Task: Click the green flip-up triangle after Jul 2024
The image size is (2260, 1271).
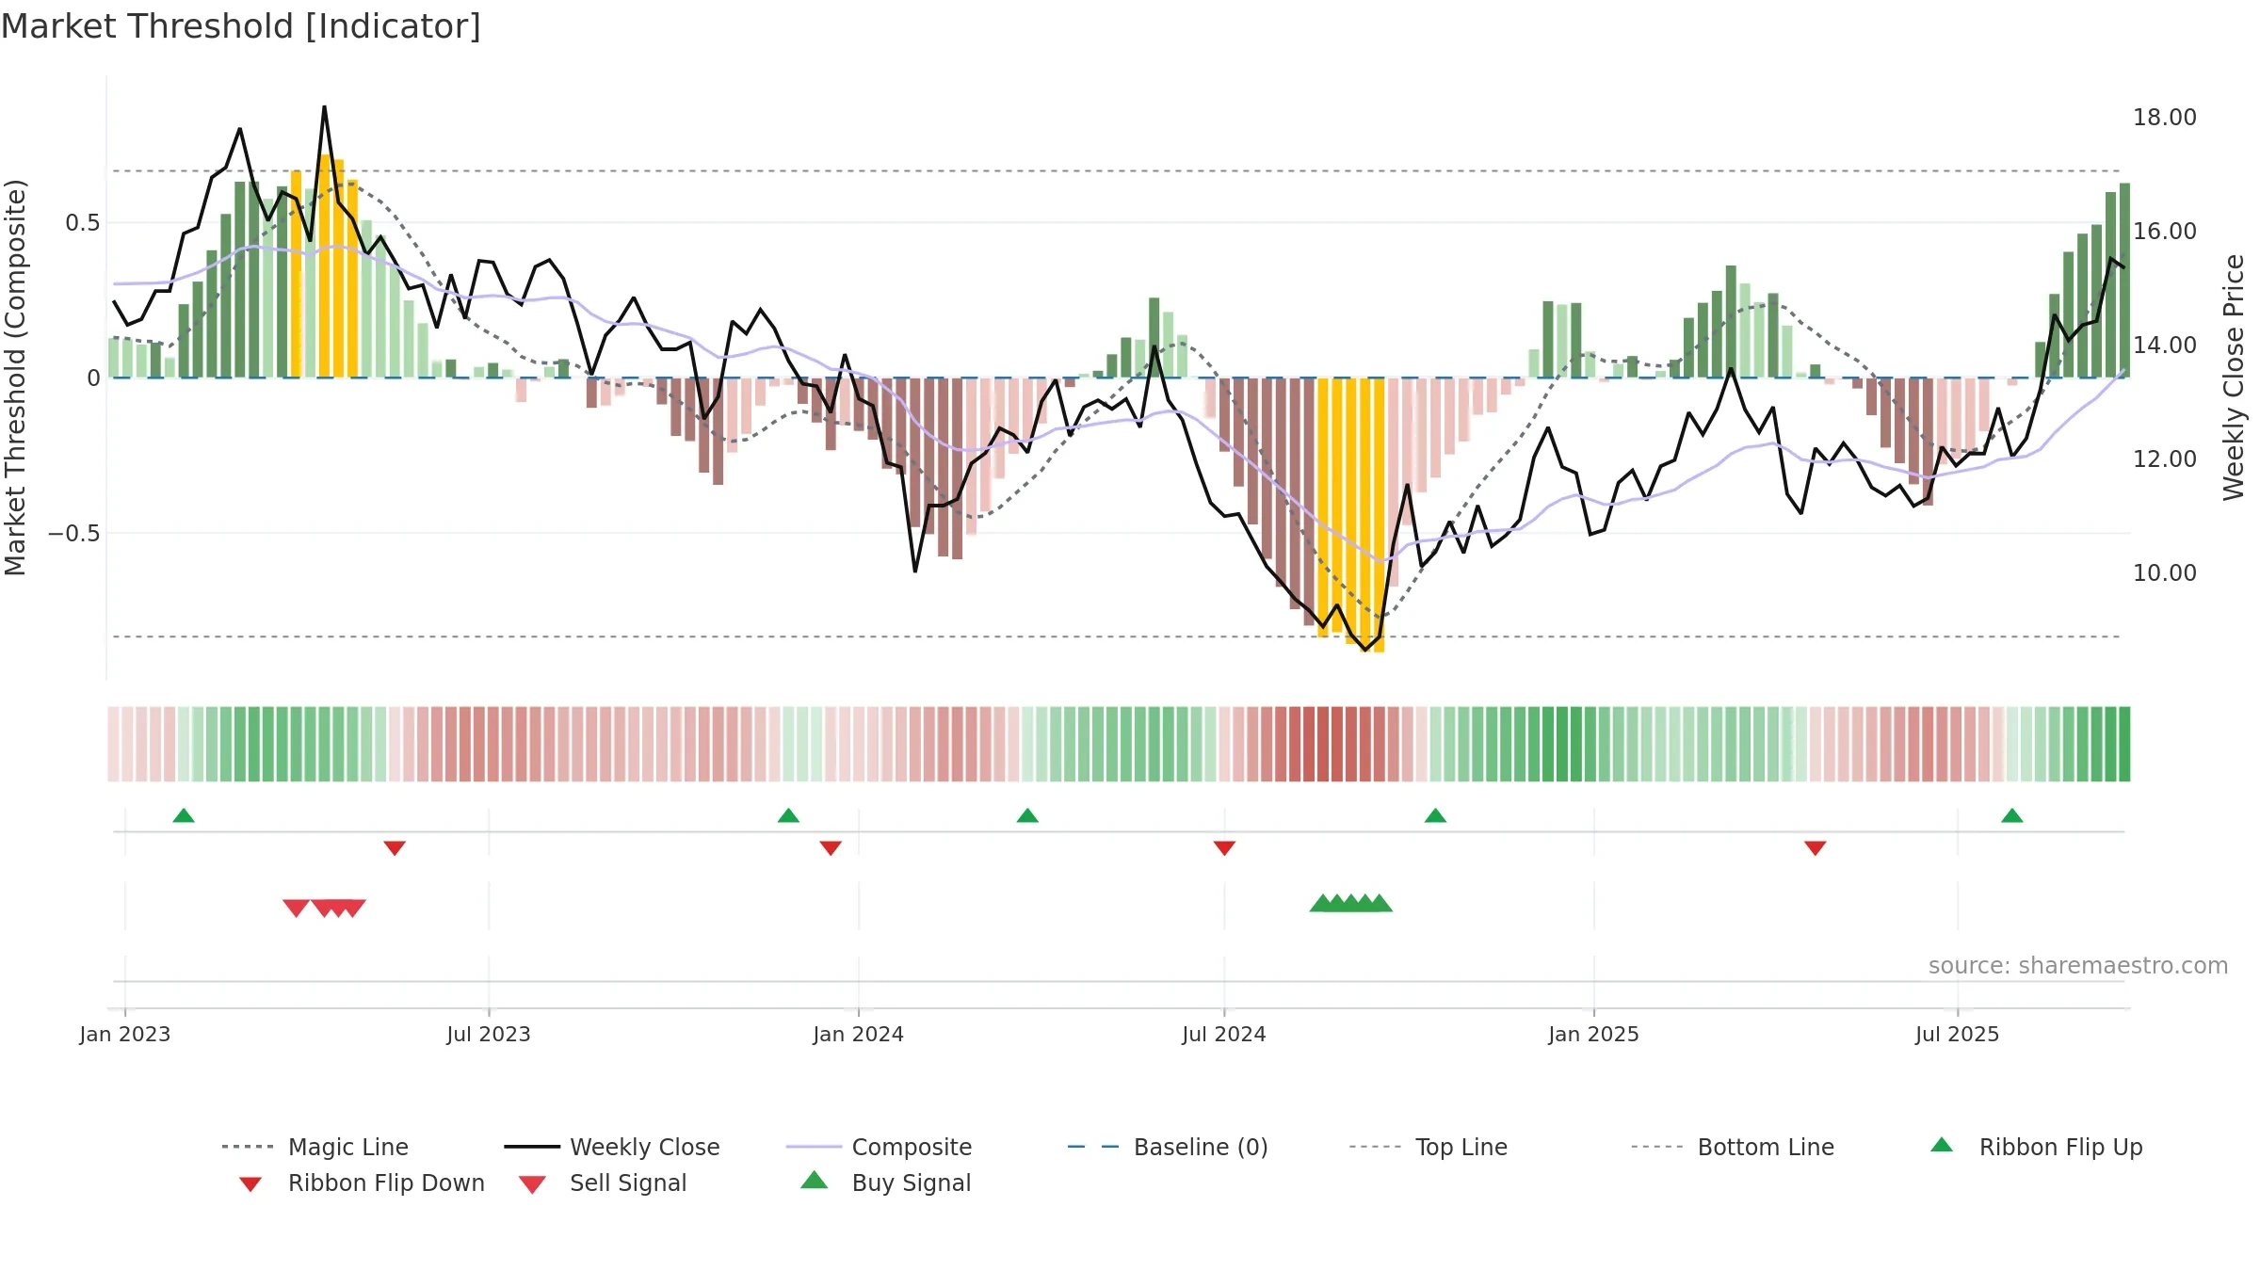Action: pyautogui.click(x=1435, y=815)
